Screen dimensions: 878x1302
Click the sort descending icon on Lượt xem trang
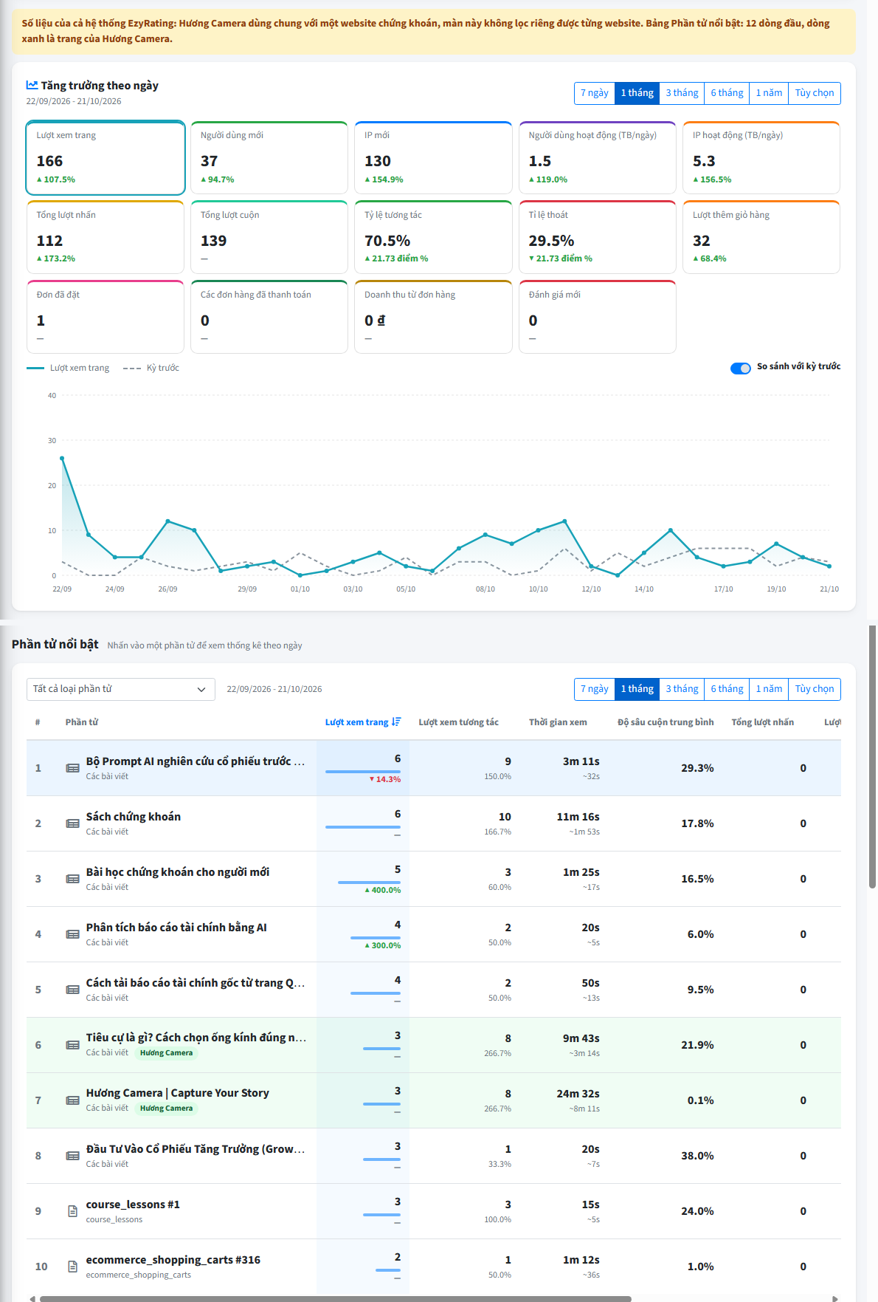tap(396, 722)
